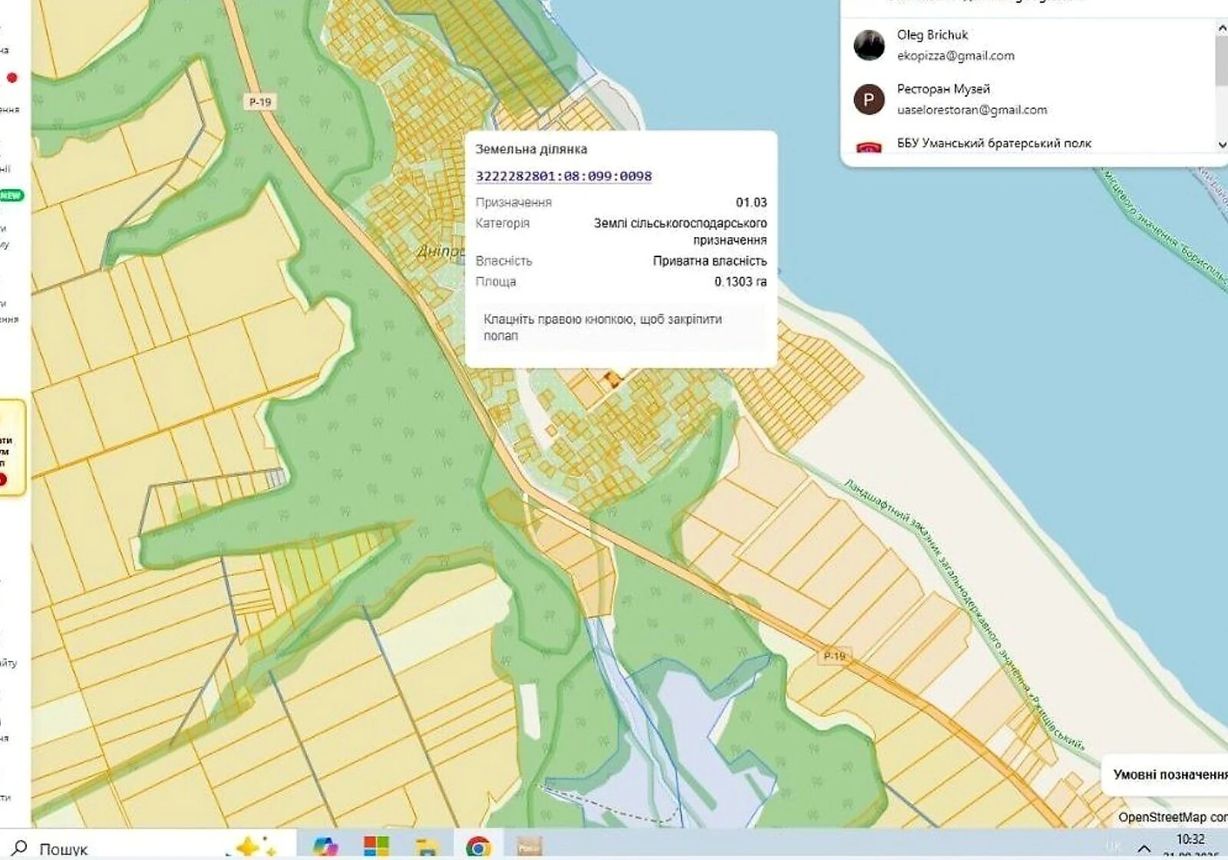This screenshot has height=860, width=1228.
Task: Click the brown P avatar for Ресторан Музей
Action: (869, 100)
